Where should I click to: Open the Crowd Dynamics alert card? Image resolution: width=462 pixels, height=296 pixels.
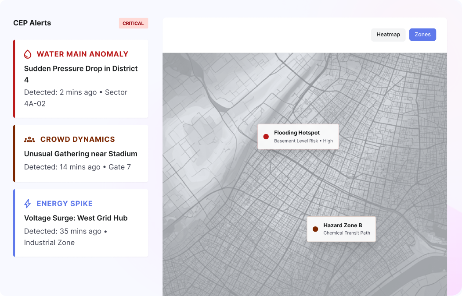click(81, 153)
